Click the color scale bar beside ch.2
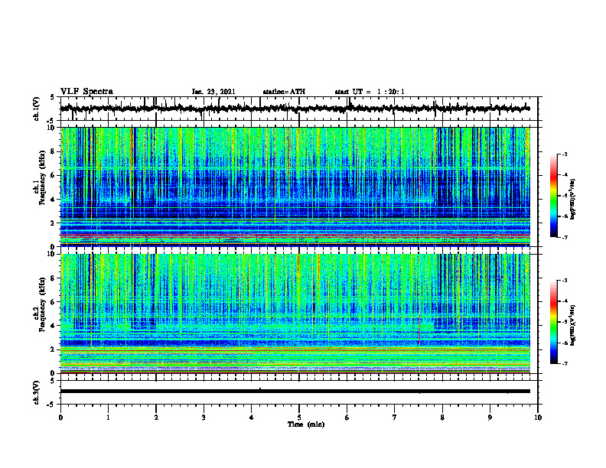 point(554,322)
